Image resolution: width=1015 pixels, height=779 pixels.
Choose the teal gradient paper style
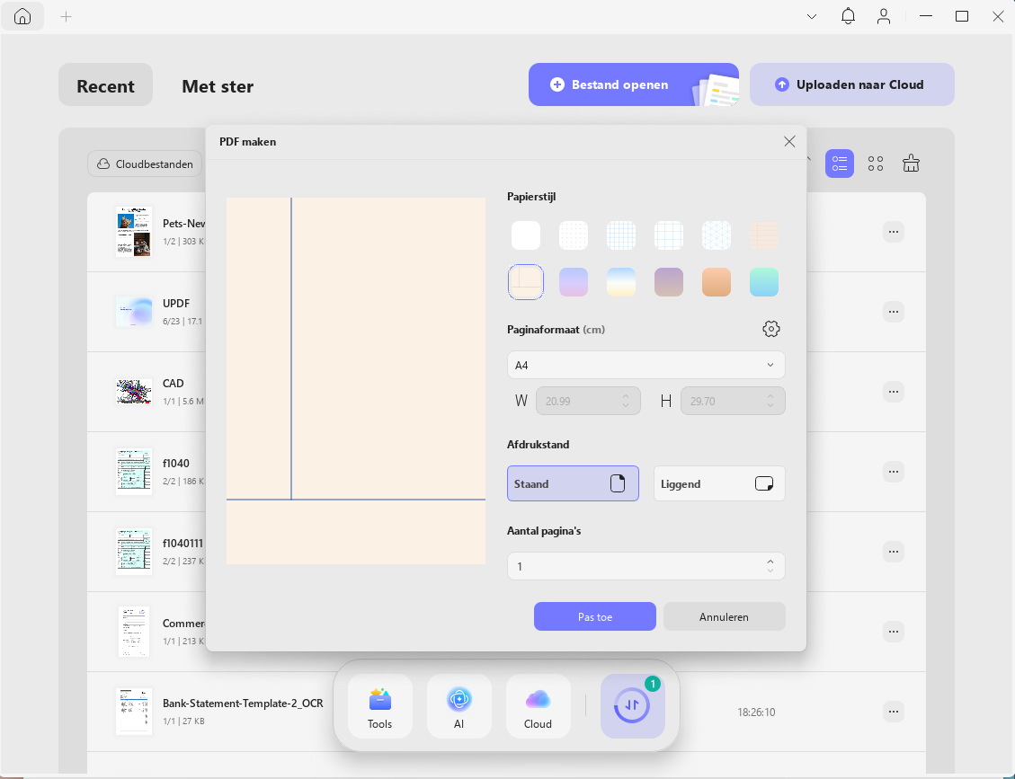tap(764, 282)
